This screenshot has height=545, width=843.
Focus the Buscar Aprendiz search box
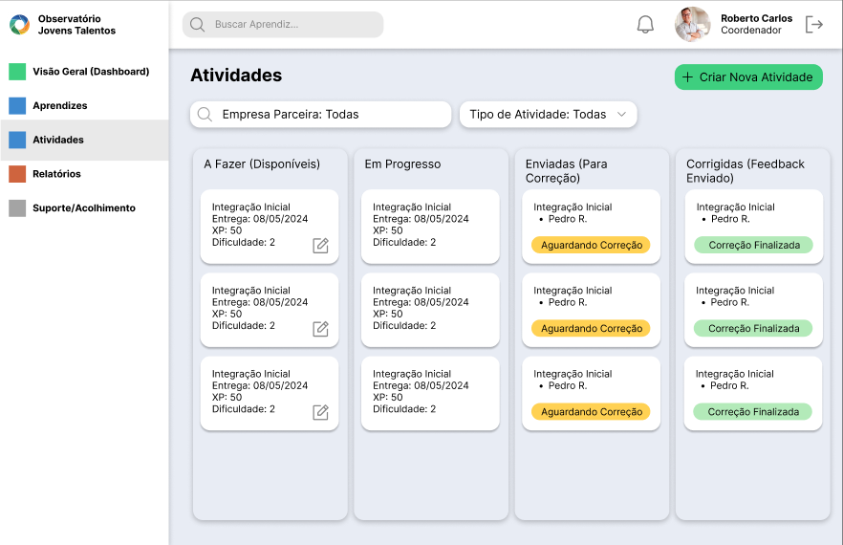(x=283, y=25)
